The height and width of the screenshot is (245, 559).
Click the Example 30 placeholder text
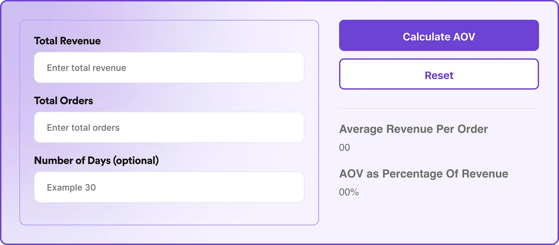click(x=71, y=187)
